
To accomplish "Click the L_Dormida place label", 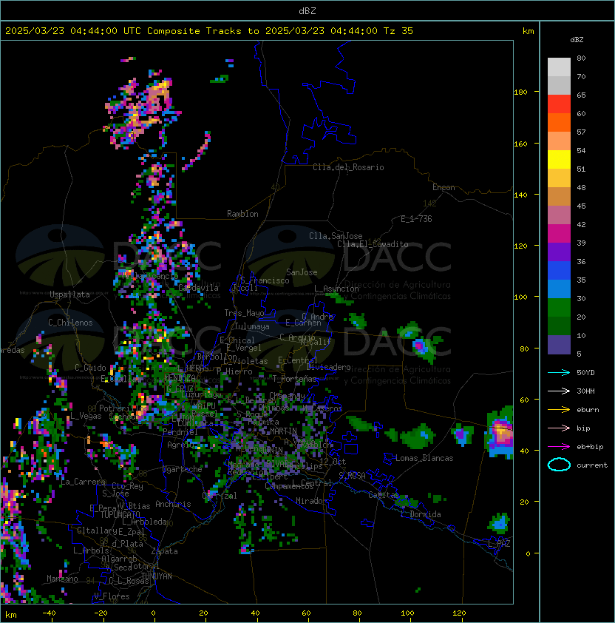I will coord(421,514).
